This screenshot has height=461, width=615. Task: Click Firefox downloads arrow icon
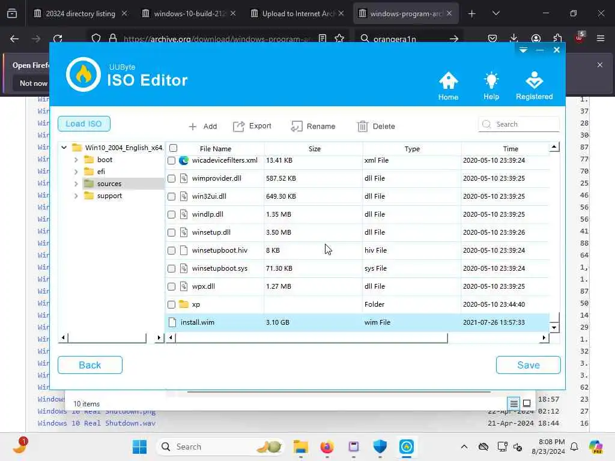[x=514, y=38]
